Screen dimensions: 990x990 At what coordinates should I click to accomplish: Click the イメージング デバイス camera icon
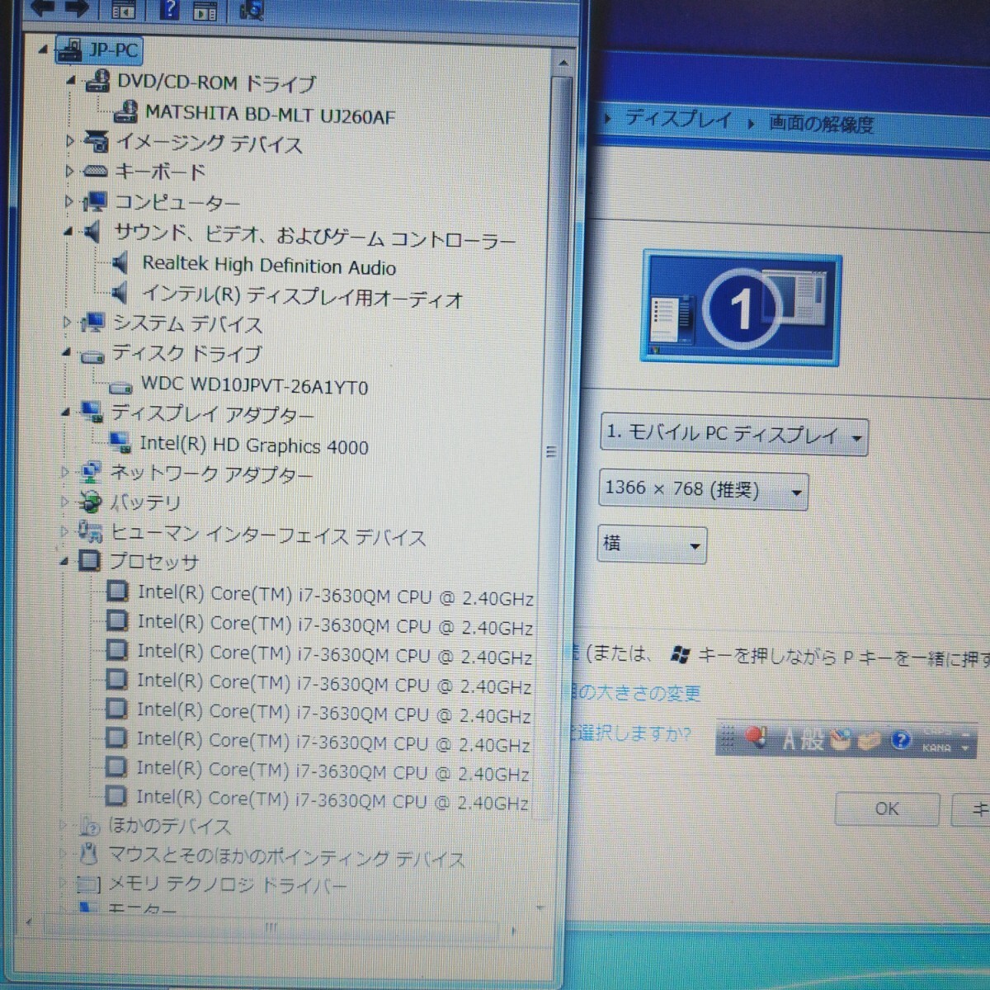coord(97,141)
